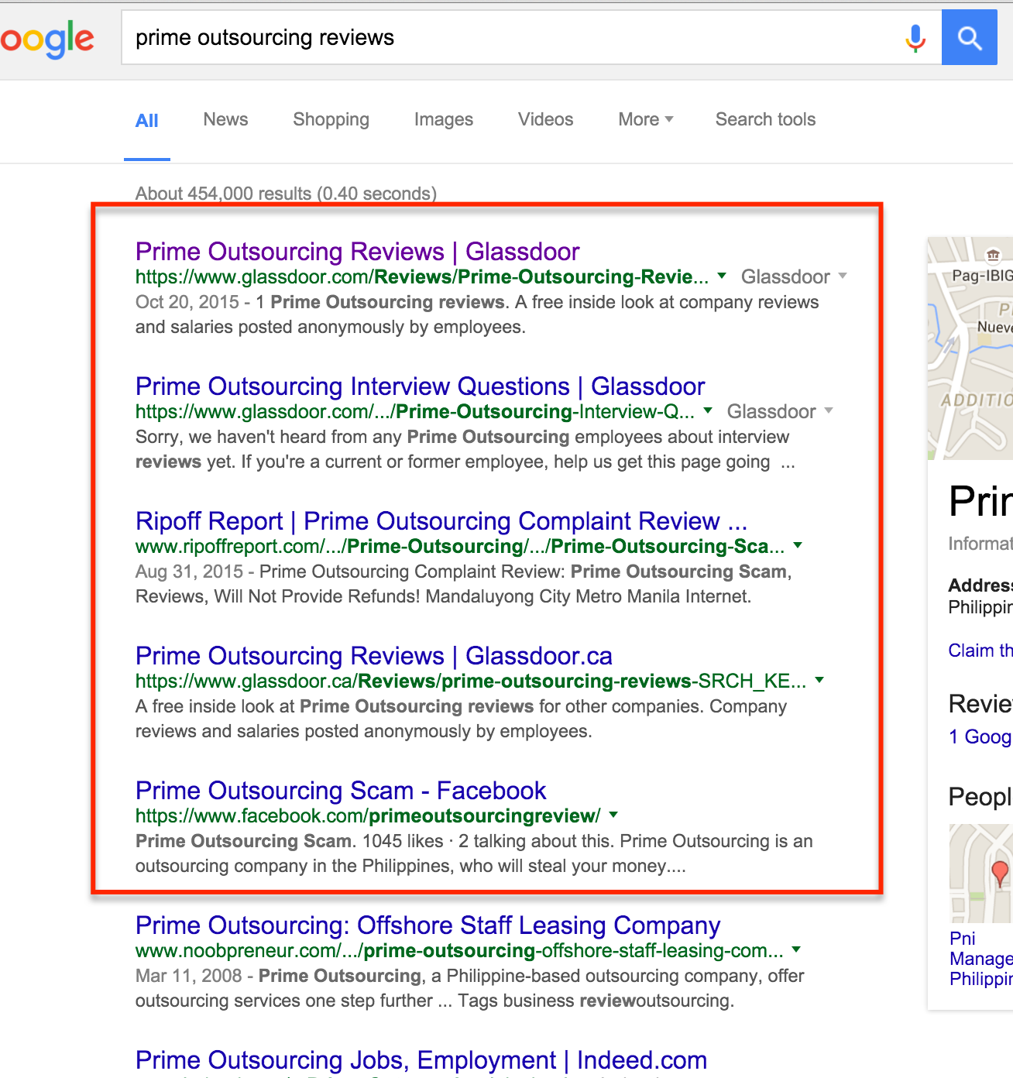Open the dropdown beside the Facebook scam result URL
This screenshot has height=1078, width=1013.
(613, 815)
